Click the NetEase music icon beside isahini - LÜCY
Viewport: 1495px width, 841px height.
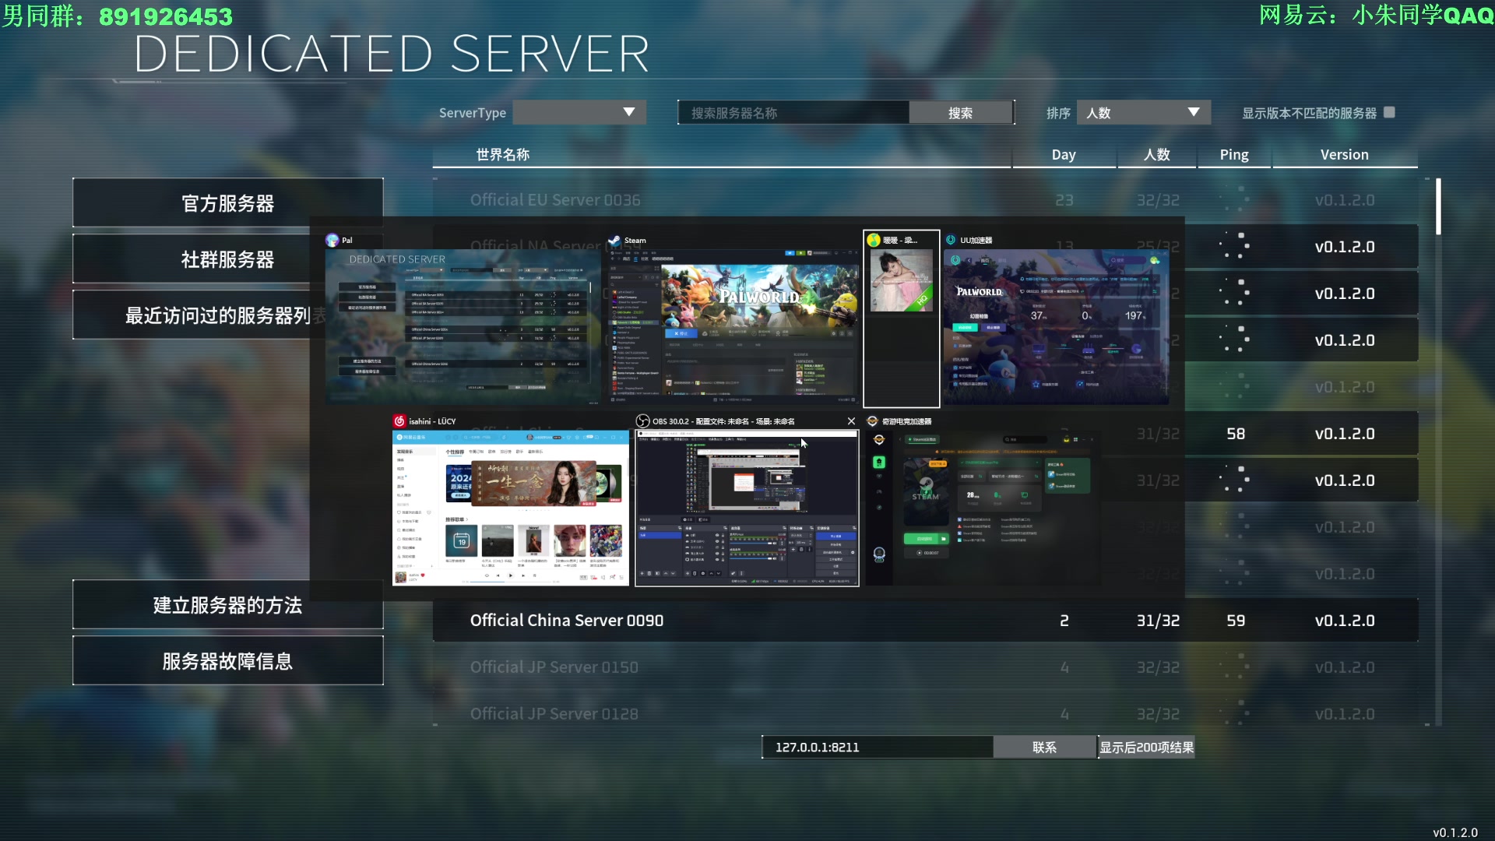[399, 421]
